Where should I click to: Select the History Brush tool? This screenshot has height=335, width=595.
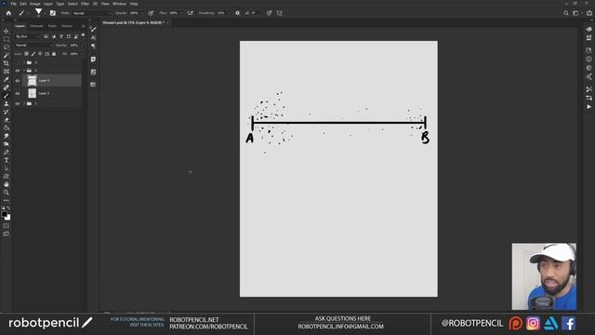7,112
